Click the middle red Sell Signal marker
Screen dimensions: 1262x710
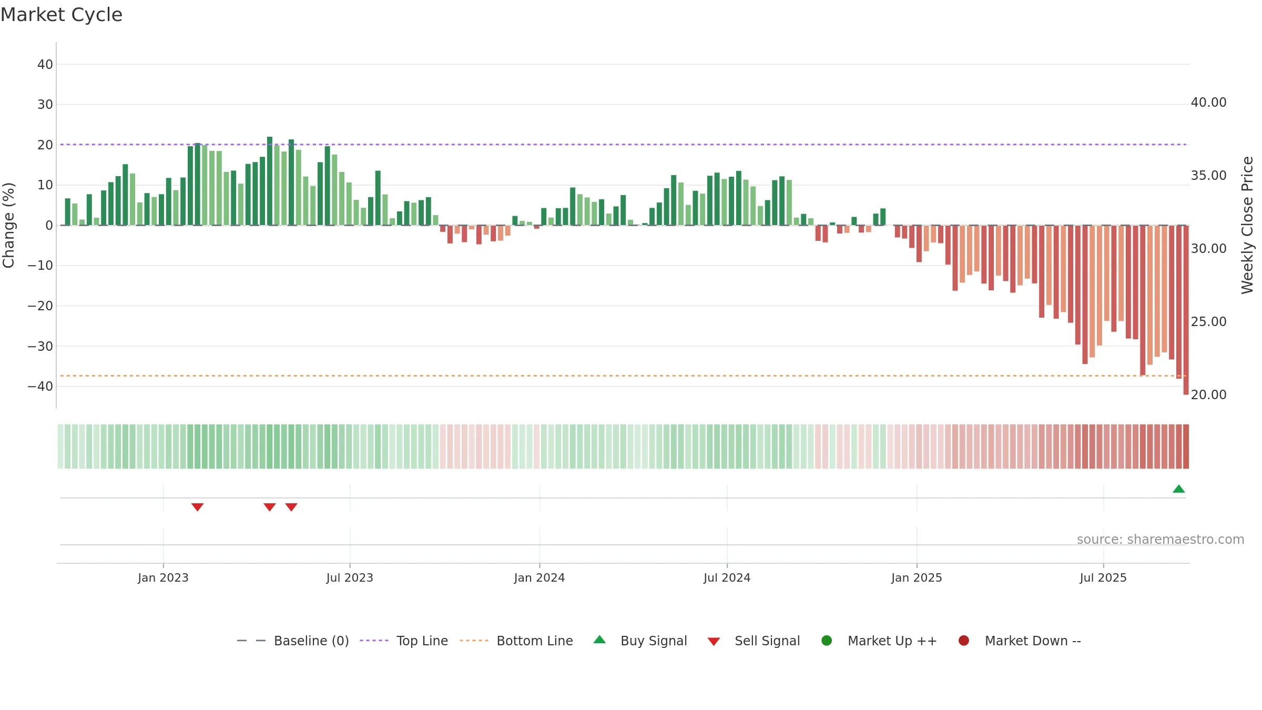[x=269, y=507]
